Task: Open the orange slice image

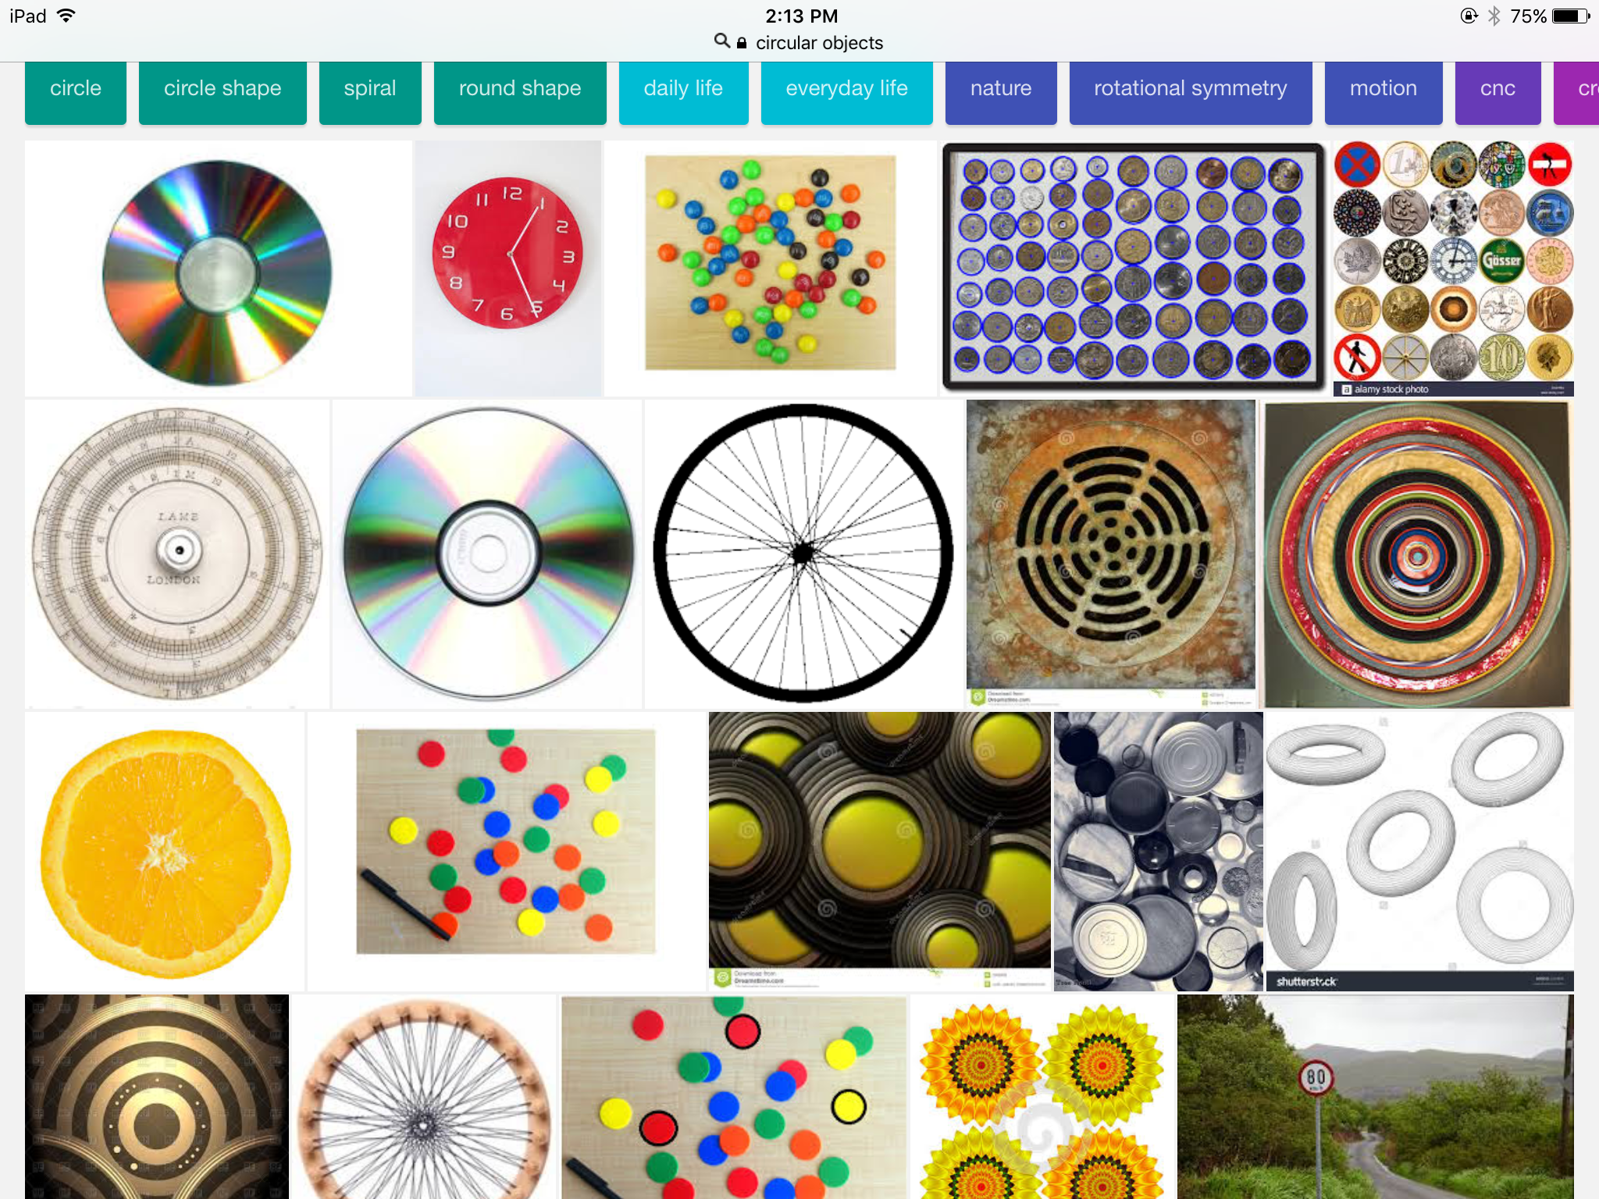Action: (165, 851)
